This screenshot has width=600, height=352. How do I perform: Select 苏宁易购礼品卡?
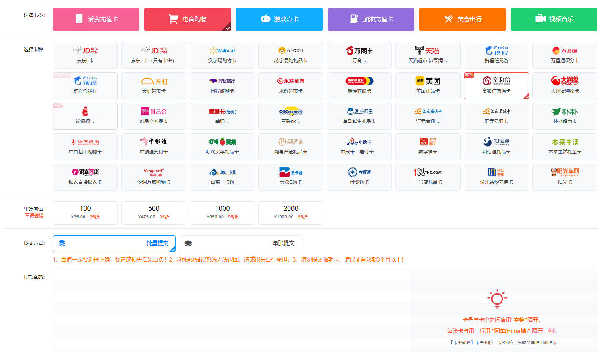[x=291, y=55]
